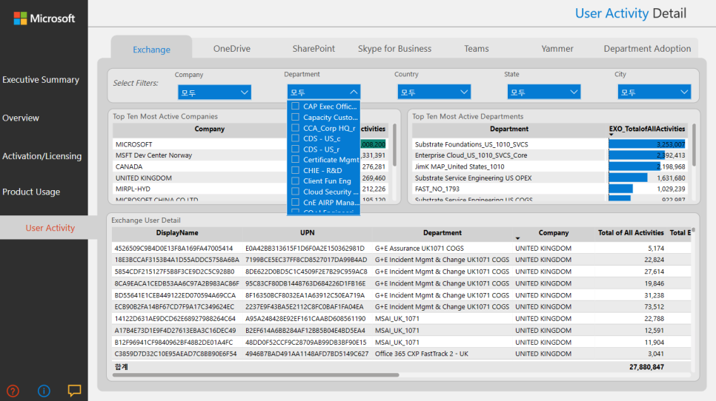Click the G+E Assurance UK1071 COGS cell

coord(420,249)
